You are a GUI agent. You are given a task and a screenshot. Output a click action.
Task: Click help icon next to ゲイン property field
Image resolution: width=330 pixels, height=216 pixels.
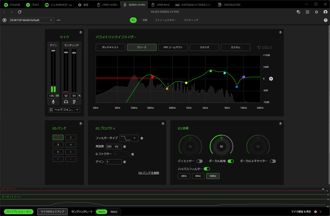click(x=125, y=162)
